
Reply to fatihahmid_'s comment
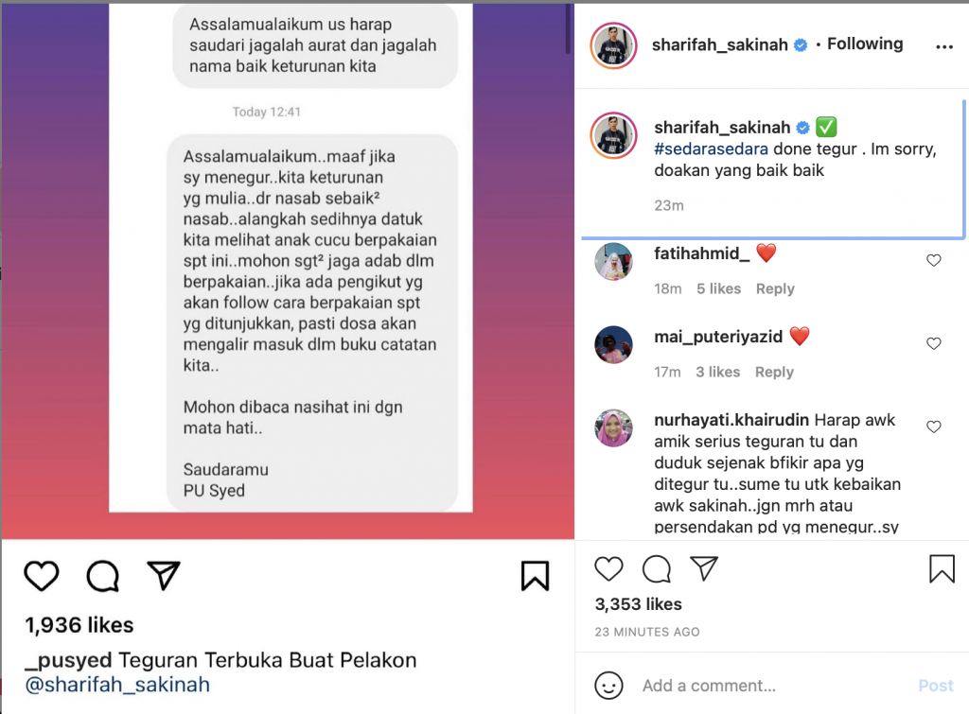775,288
